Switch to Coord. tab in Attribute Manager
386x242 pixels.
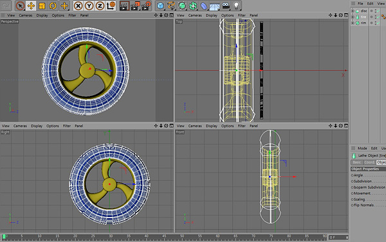tap(369, 162)
